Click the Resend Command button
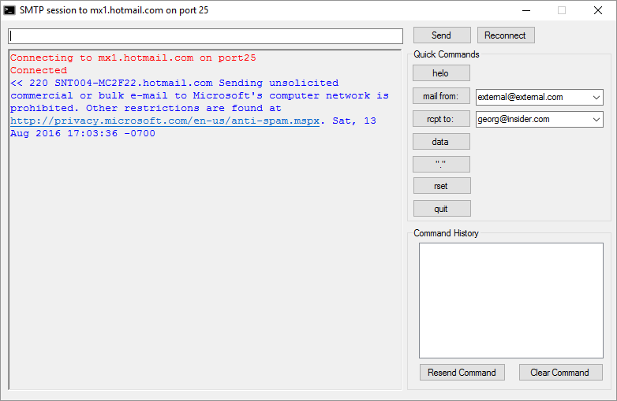 pyautogui.click(x=462, y=373)
